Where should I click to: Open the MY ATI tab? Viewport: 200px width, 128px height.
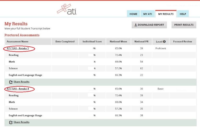point(148,14)
